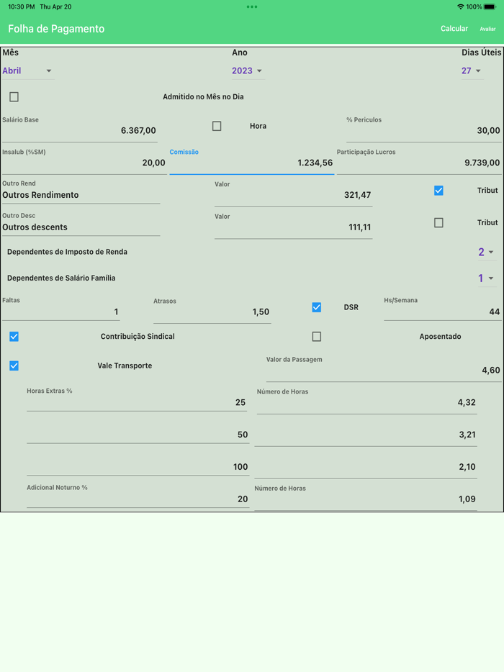The height and width of the screenshot is (672, 504).
Task: Disable Contribuição Sindical checkbox
Action: tap(14, 337)
